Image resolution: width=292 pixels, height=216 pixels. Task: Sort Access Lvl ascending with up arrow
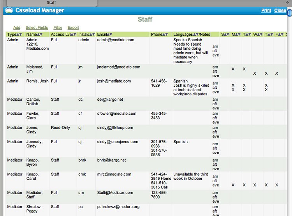click(x=72, y=35)
